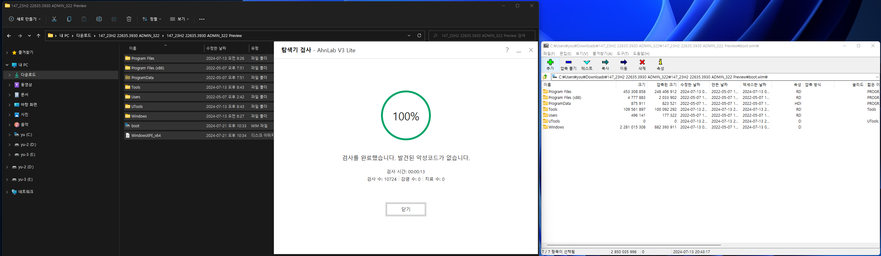The image size is (881, 256).
Task: Expand 즐겨찾기 in navigation pane
Action: pos(7,53)
